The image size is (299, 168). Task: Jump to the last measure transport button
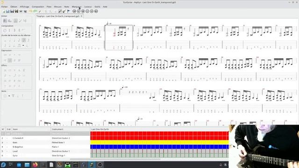tap(96, 11)
